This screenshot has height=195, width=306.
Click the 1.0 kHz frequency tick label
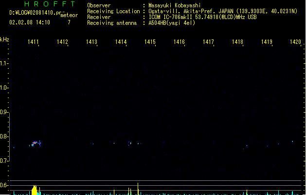point(4,88)
